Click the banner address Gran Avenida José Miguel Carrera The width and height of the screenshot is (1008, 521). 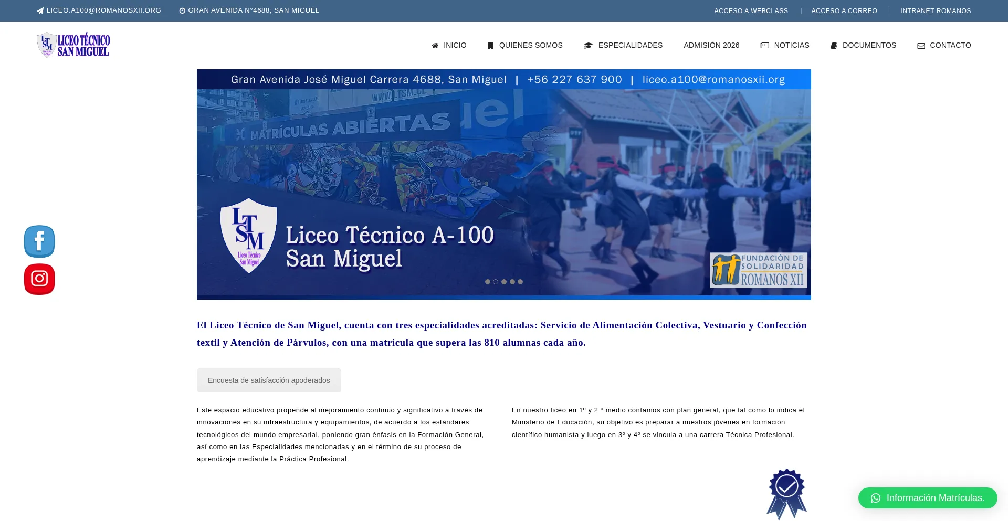[369, 79]
